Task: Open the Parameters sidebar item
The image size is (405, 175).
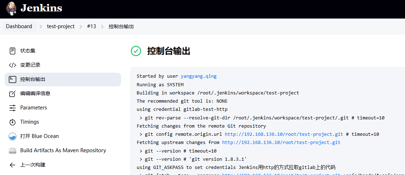Action: point(63,108)
